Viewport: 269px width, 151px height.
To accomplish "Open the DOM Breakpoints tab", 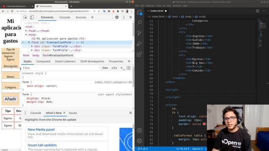I will (92, 61).
